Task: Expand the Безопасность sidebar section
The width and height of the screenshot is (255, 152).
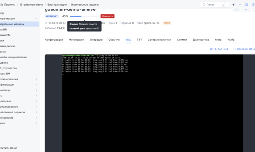Action: tap(36, 118)
